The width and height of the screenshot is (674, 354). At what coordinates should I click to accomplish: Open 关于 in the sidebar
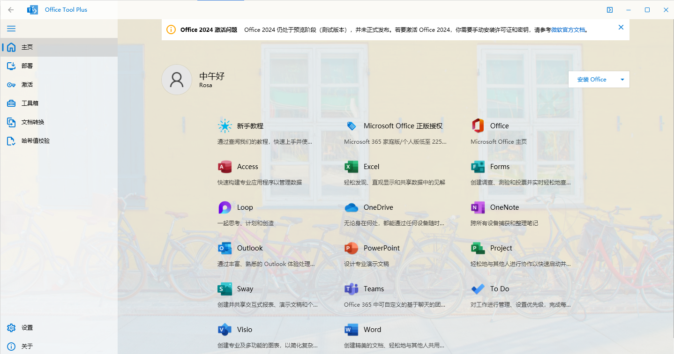click(59, 347)
